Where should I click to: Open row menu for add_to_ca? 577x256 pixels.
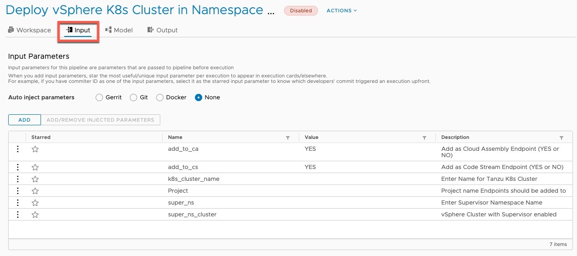(18, 149)
